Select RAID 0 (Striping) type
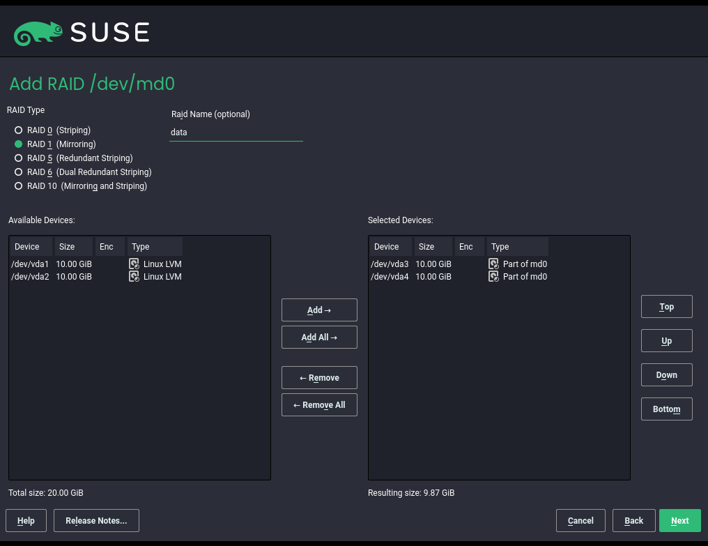The image size is (708, 546). coord(19,130)
